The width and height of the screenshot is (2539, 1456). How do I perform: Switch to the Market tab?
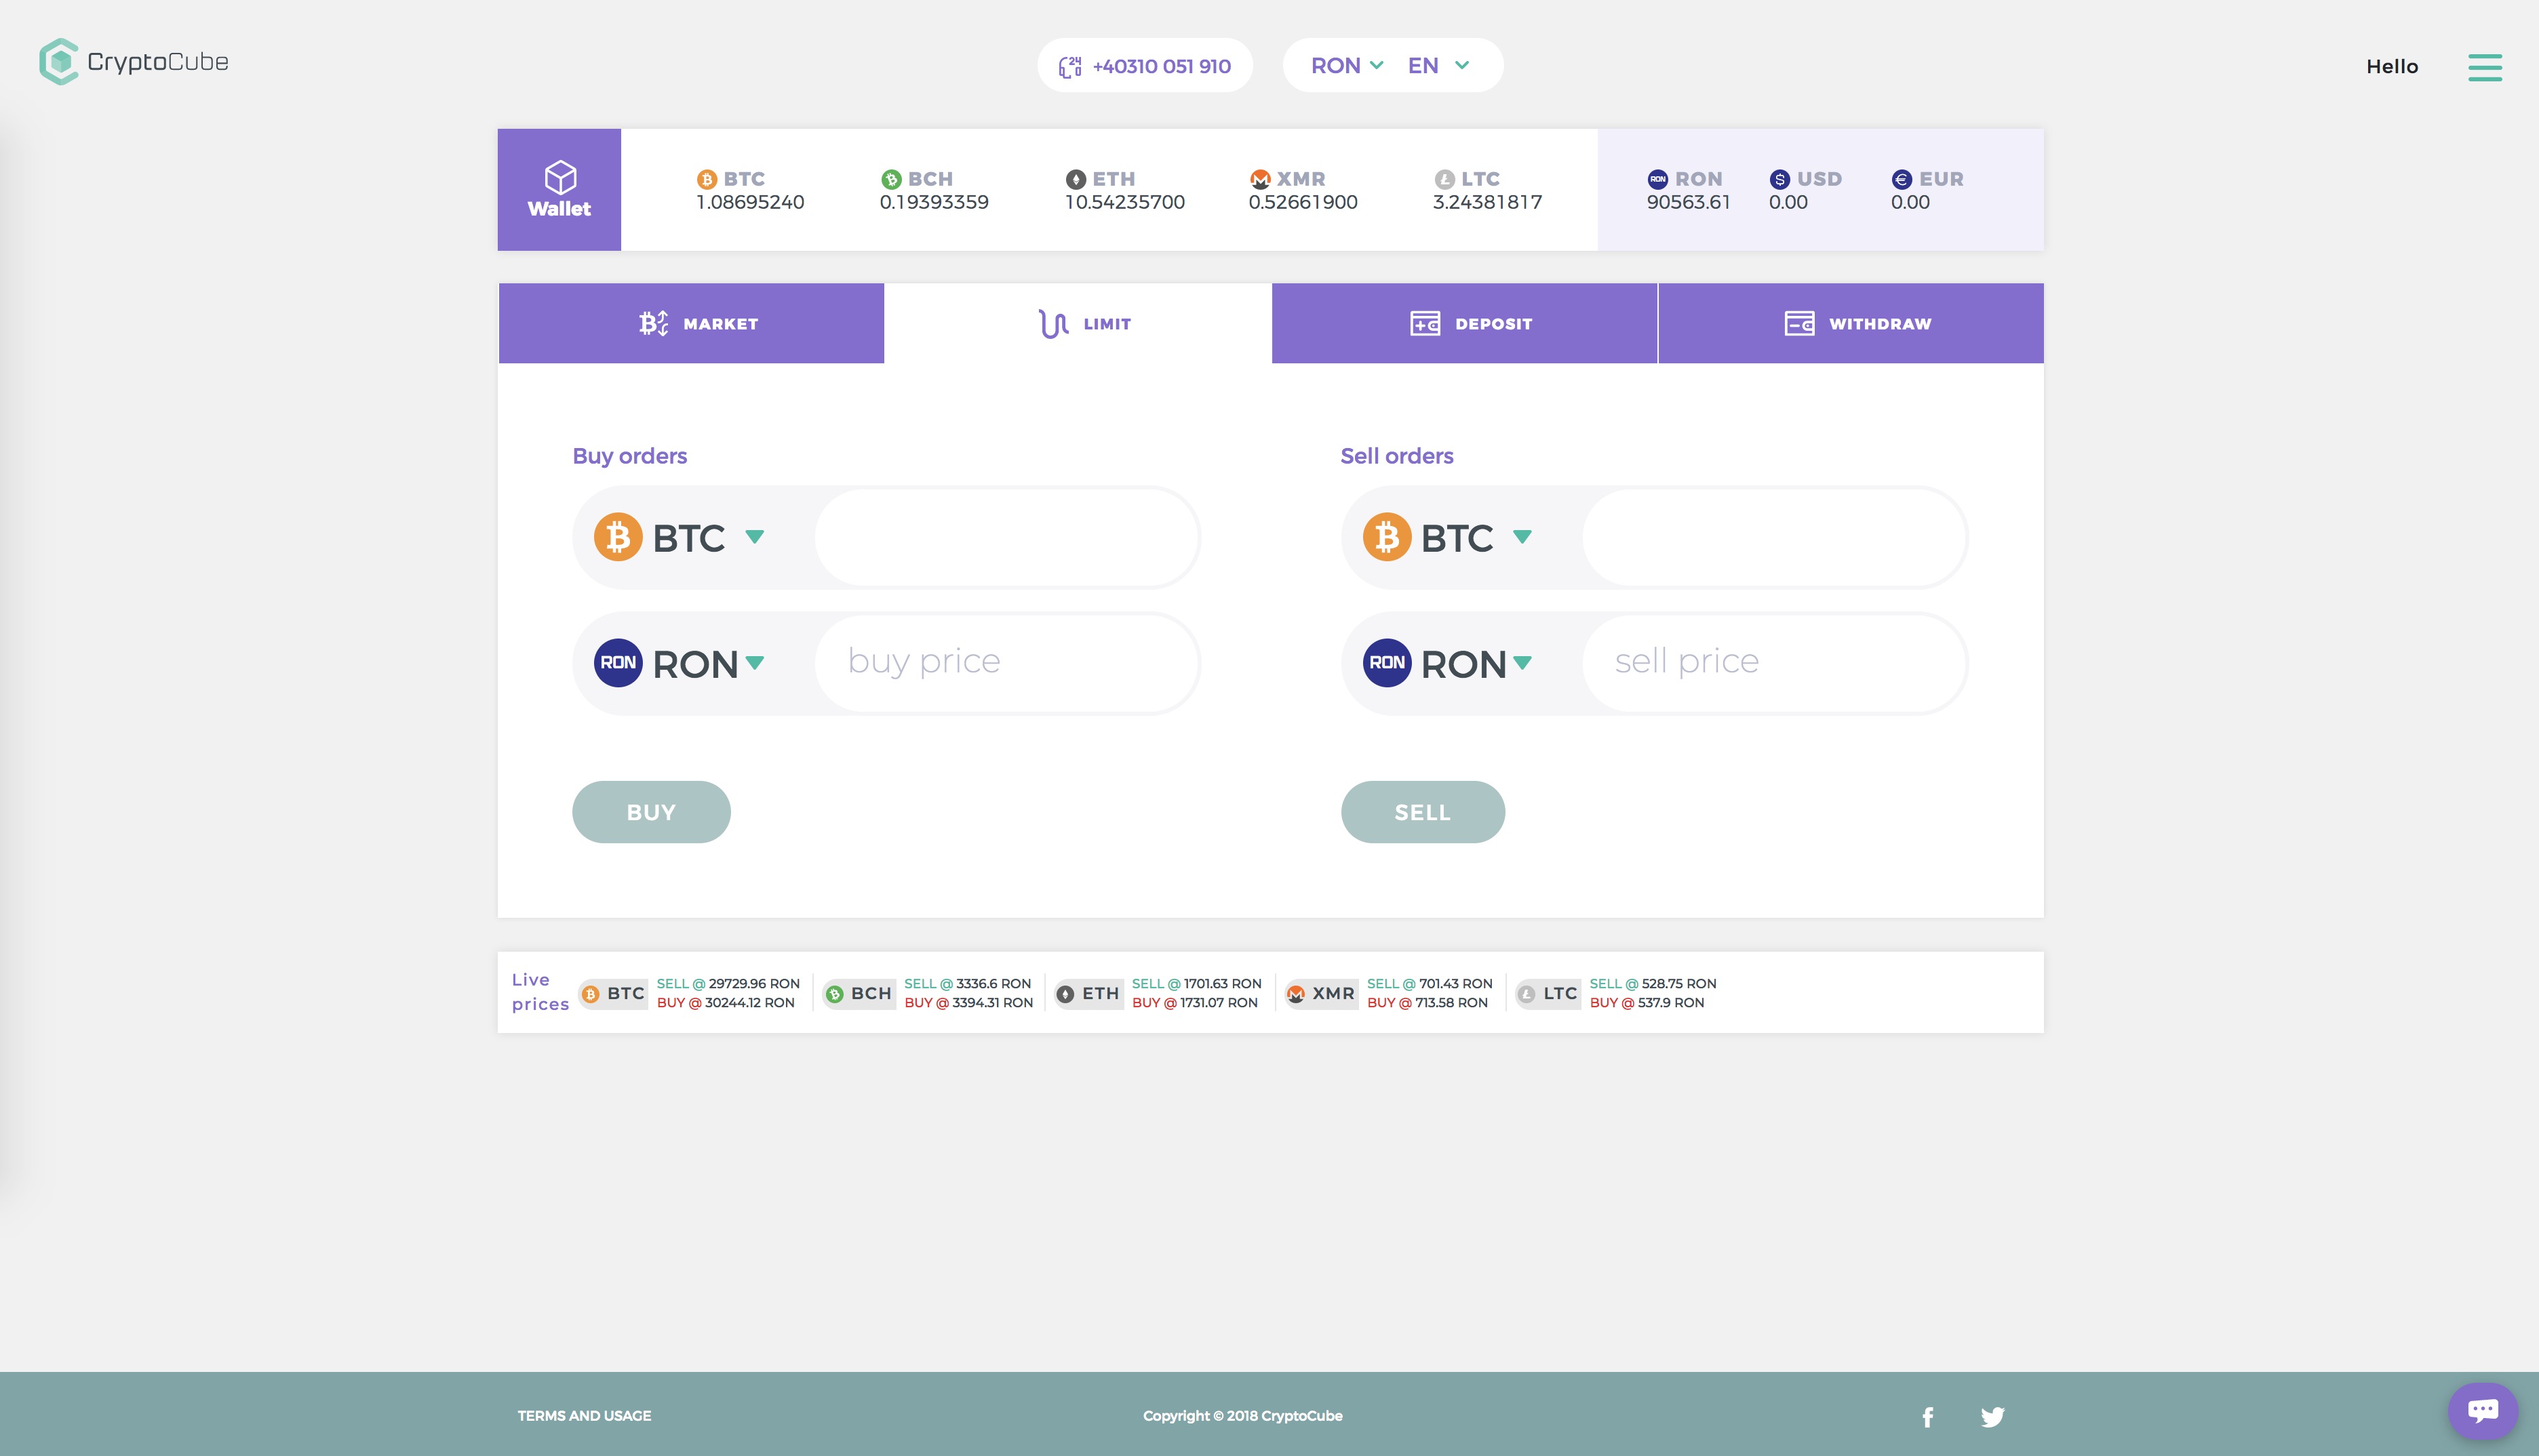click(x=691, y=323)
